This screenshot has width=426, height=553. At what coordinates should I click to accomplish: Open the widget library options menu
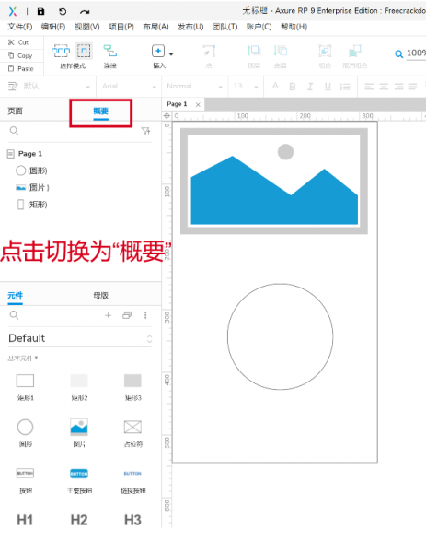point(145,315)
